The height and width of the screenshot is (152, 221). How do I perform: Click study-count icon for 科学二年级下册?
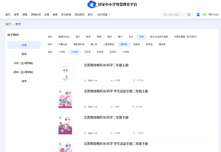pyautogui.click(x=134, y=133)
